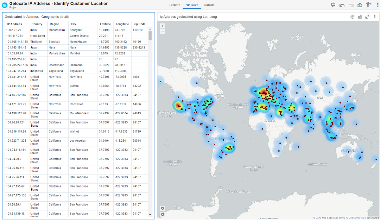Open the Present mode icon in toolbar
The image size is (380, 221).
[333, 5]
